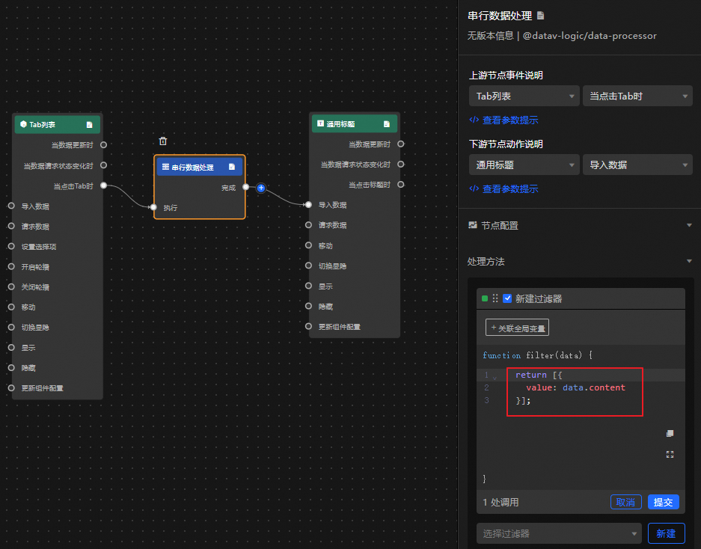
Task: Click the 当数据请求状态变化时 port on 通用标题
Action: coord(401,164)
